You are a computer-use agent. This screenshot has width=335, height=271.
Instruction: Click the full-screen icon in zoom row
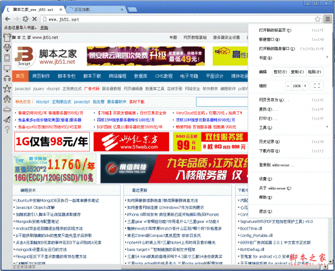point(317,86)
